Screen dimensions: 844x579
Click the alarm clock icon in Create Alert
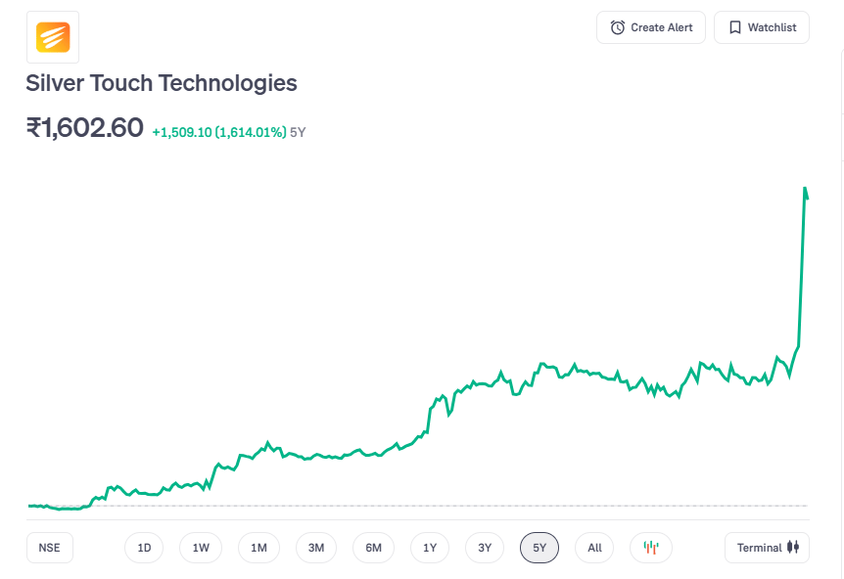pos(618,27)
